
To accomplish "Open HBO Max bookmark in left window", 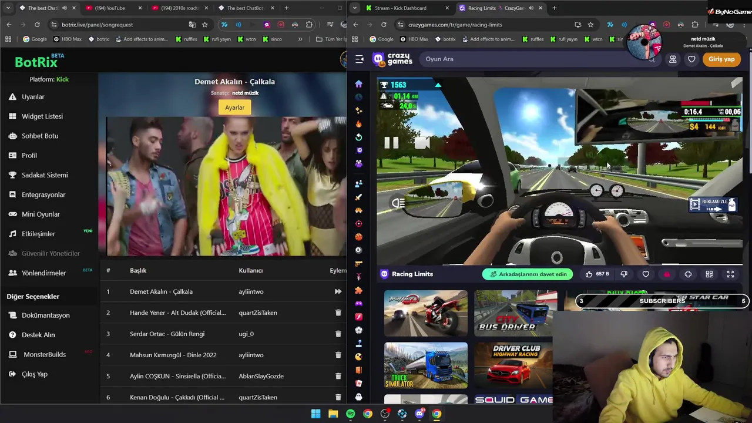I will pos(68,39).
